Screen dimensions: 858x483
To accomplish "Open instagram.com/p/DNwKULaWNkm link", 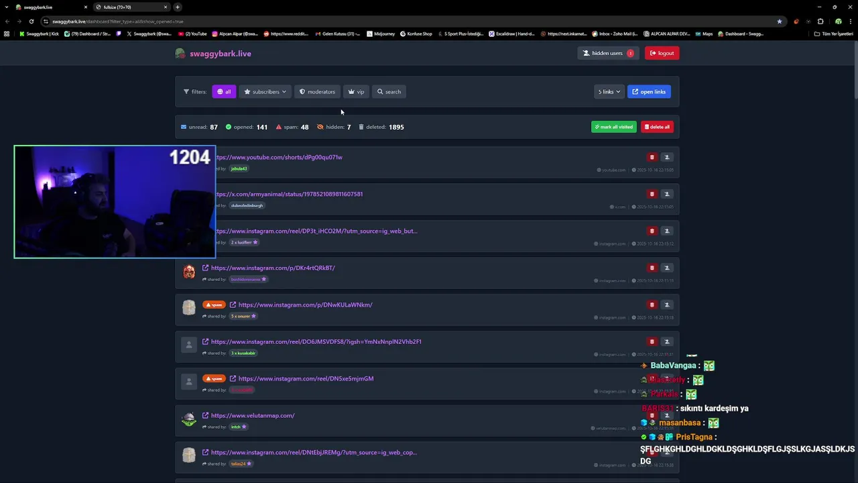I will 305,305.
